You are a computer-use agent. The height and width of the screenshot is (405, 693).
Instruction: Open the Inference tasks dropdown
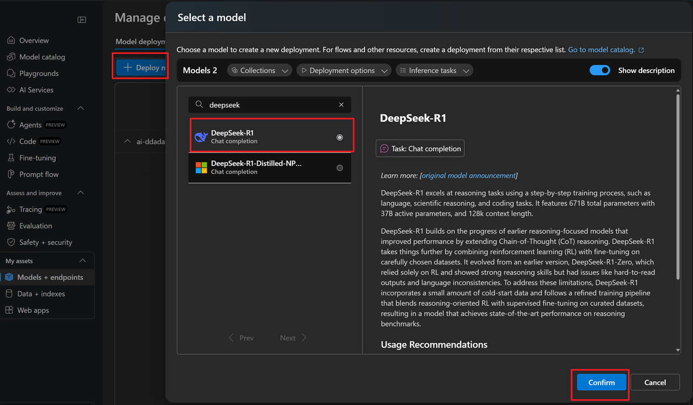pos(434,70)
